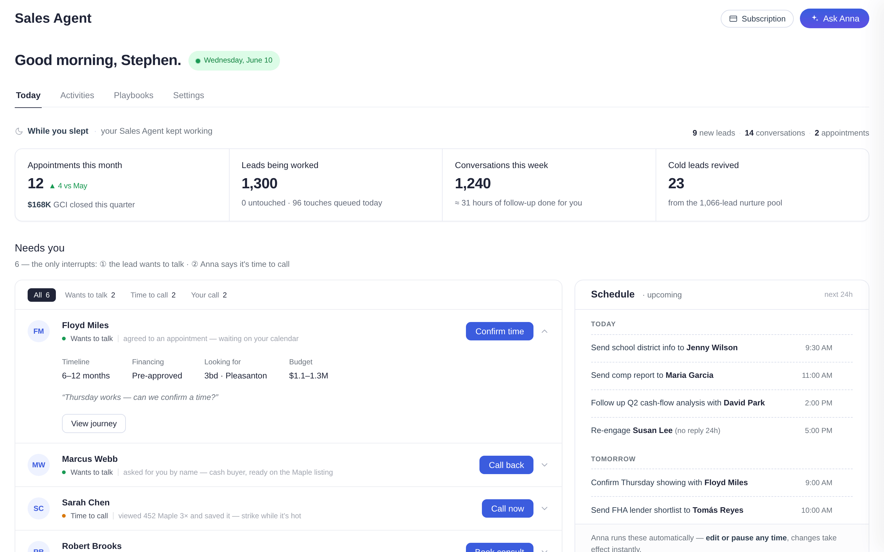Open Send school district info to Jenny Wilson
The height and width of the screenshot is (552, 884).
click(x=722, y=348)
